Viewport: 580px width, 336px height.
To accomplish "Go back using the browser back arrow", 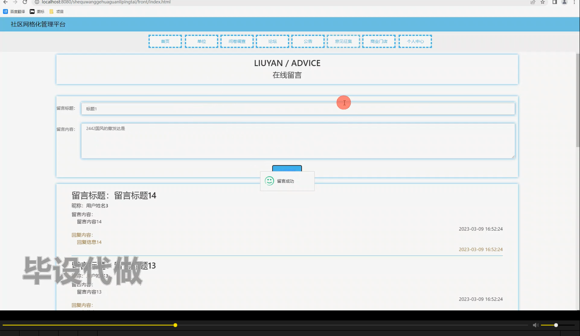I will coord(5,2).
